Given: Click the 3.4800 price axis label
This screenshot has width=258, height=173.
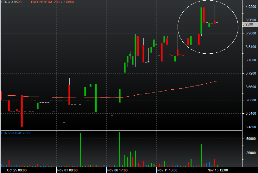Looking at the screenshot, I should [251, 127].
